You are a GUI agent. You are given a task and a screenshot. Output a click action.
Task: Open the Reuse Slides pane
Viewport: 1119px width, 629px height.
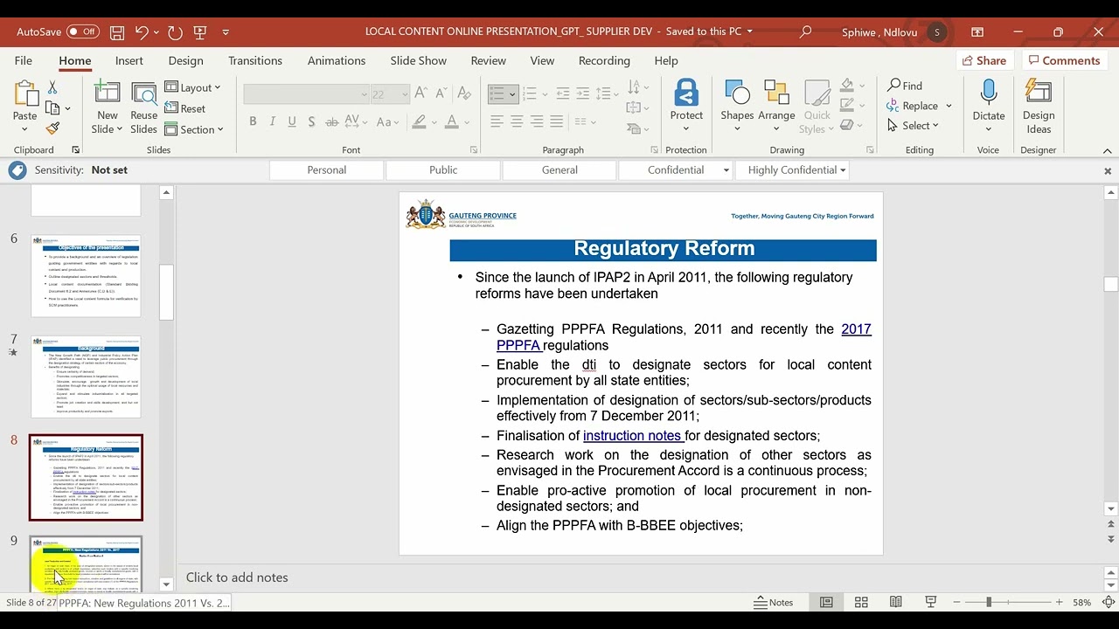pos(143,107)
